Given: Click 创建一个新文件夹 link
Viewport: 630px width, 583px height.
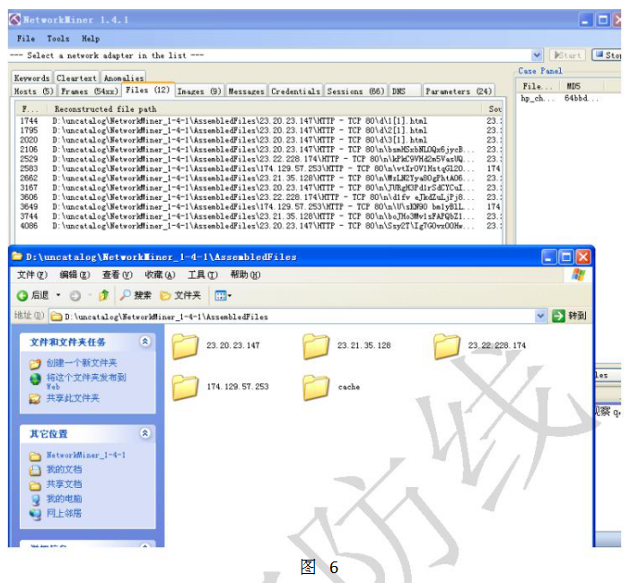Looking at the screenshot, I should pyautogui.click(x=82, y=362).
